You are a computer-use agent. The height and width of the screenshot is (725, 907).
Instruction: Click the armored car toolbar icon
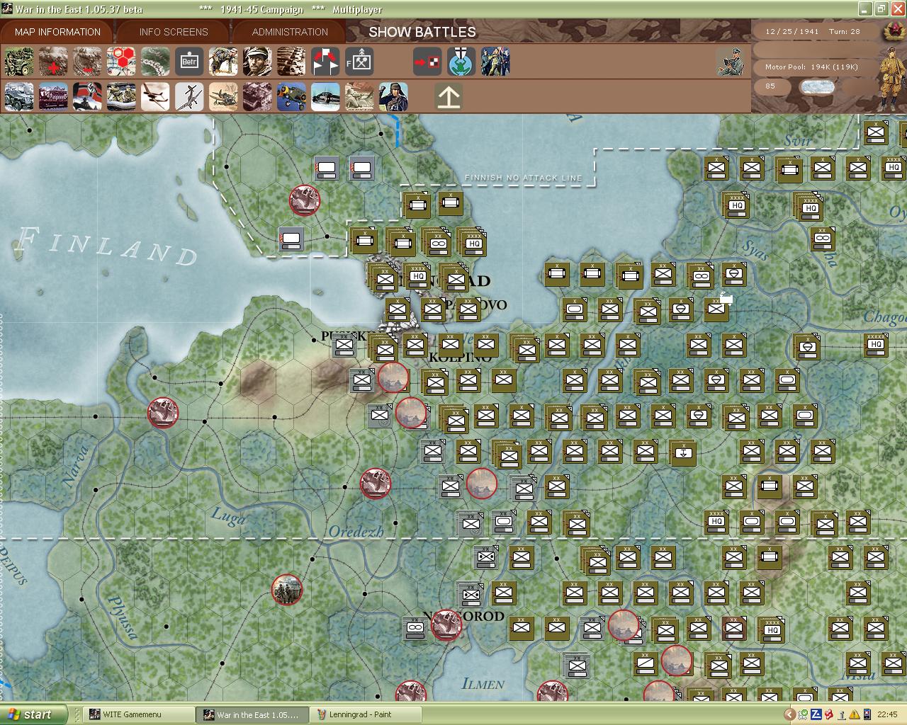(19, 97)
